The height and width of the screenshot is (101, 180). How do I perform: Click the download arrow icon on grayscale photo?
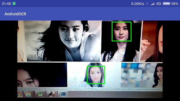(x=91, y=59)
